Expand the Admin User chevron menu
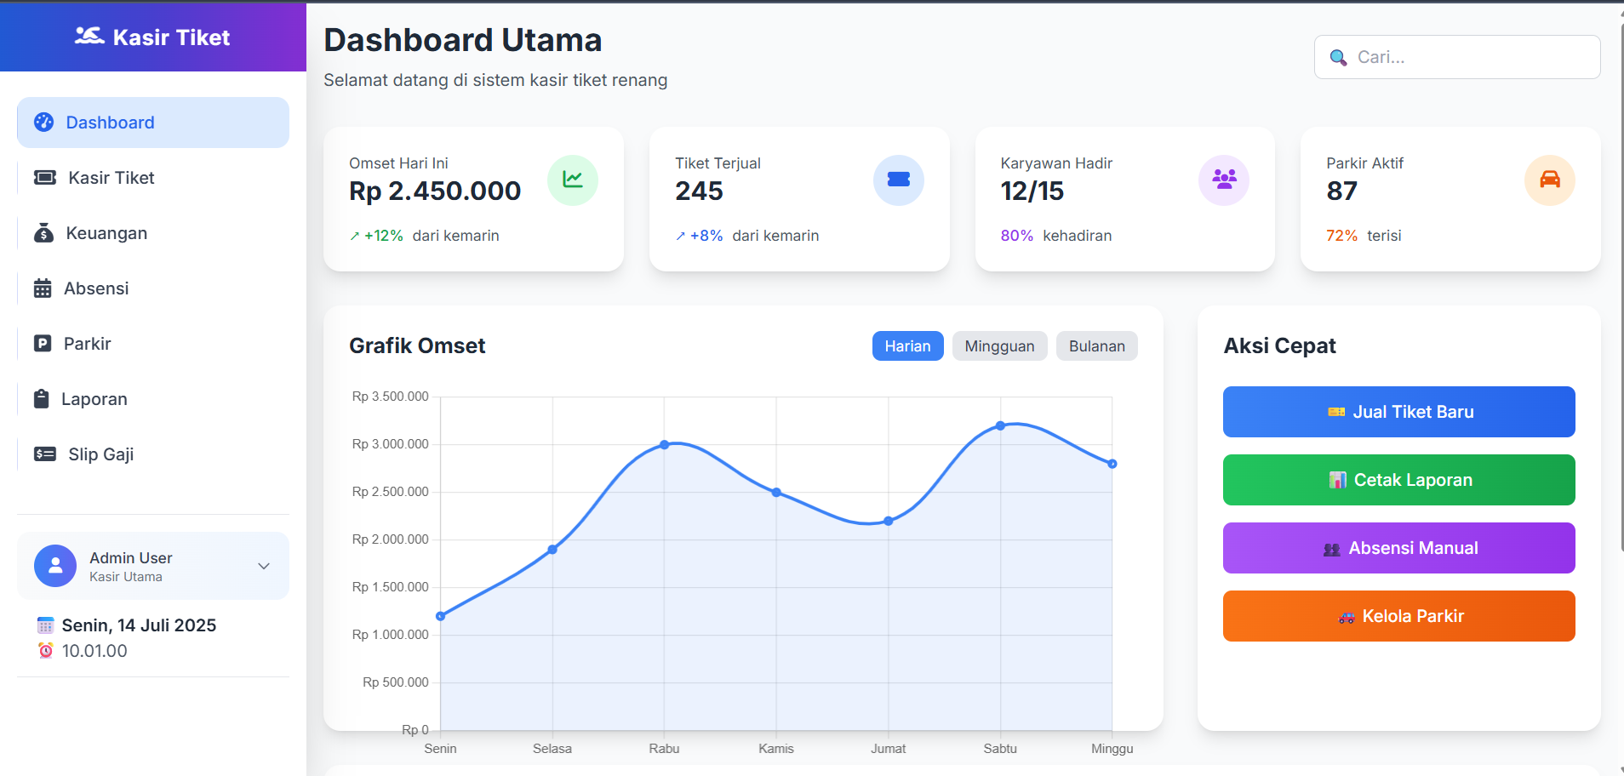 pos(264,566)
